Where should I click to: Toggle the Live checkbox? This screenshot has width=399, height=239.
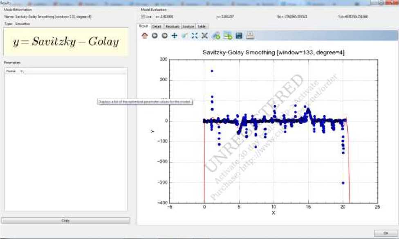pyautogui.click(x=143, y=17)
